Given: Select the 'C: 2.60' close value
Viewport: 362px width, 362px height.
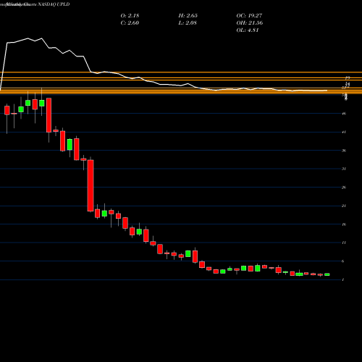Looking at the screenshot, I should [x=130, y=22].
